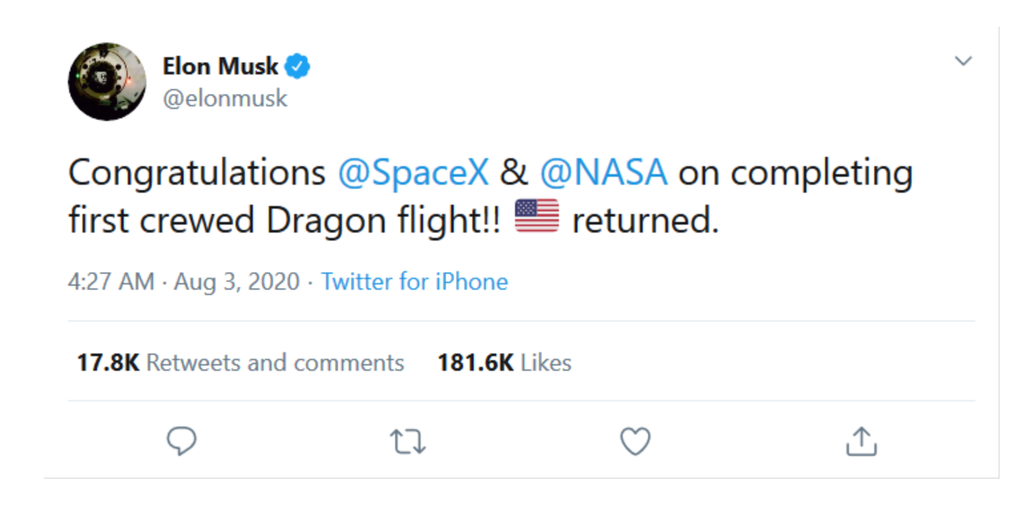This screenshot has width=1028, height=513.
Task: Visit the @elonmusk handle
Action: click(x=225, y=98)
